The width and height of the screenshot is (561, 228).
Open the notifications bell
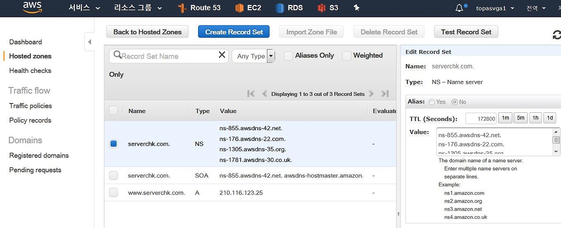459,8
